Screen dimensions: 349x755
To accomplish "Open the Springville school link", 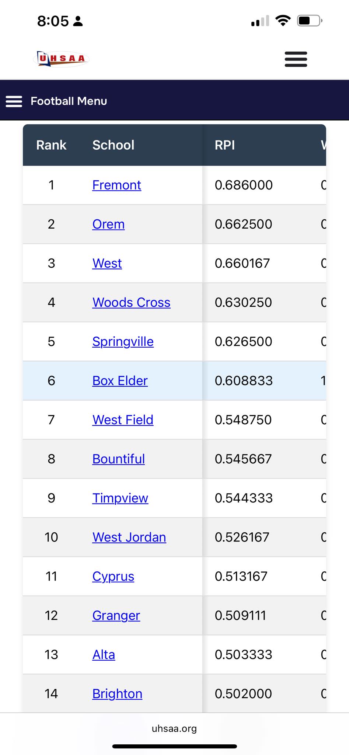I will point(123,342).
